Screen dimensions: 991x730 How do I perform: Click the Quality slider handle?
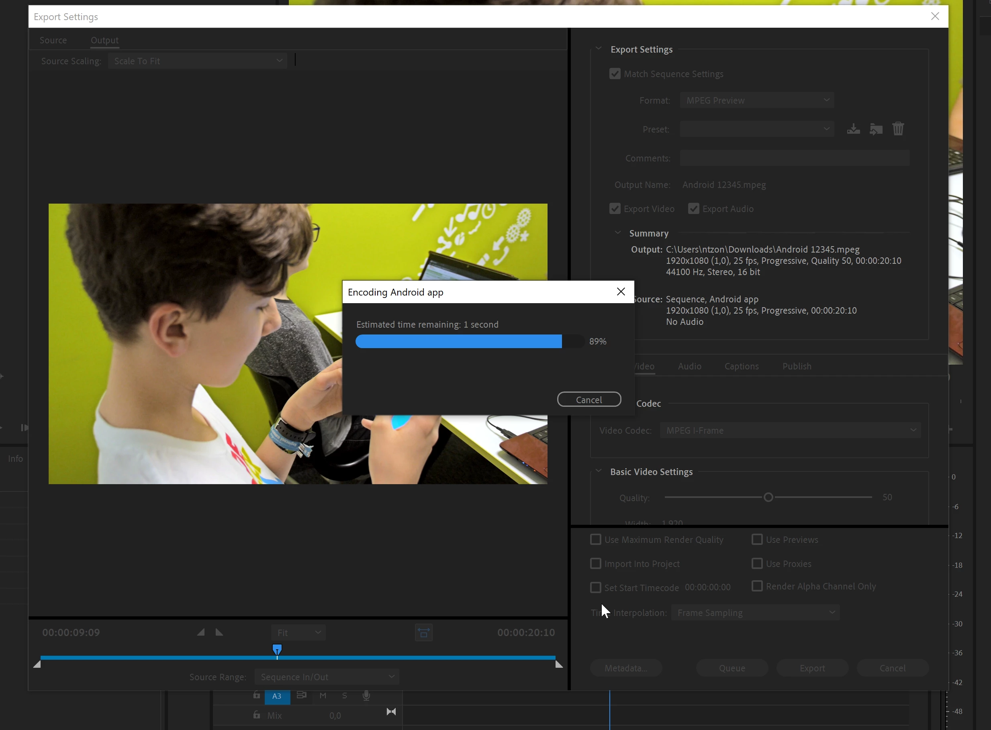click(768, 497)
